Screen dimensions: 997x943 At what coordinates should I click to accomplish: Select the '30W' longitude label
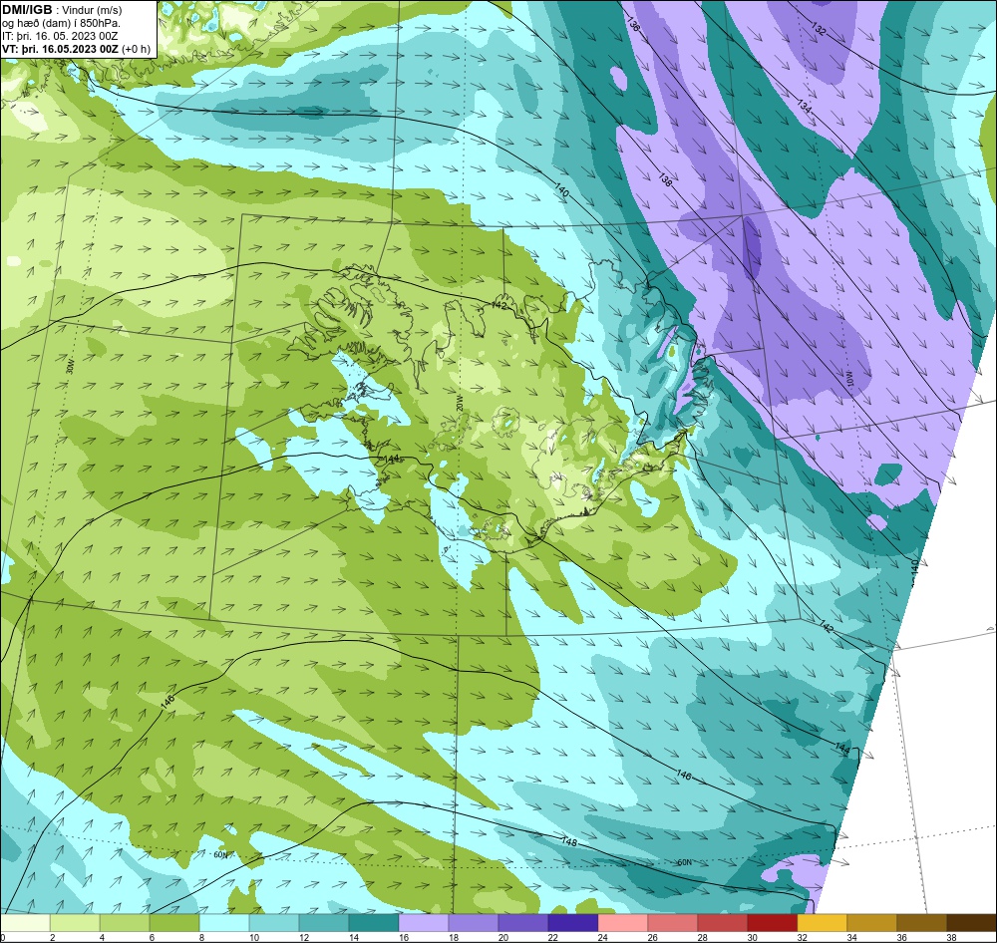click(x=70, y=366)
